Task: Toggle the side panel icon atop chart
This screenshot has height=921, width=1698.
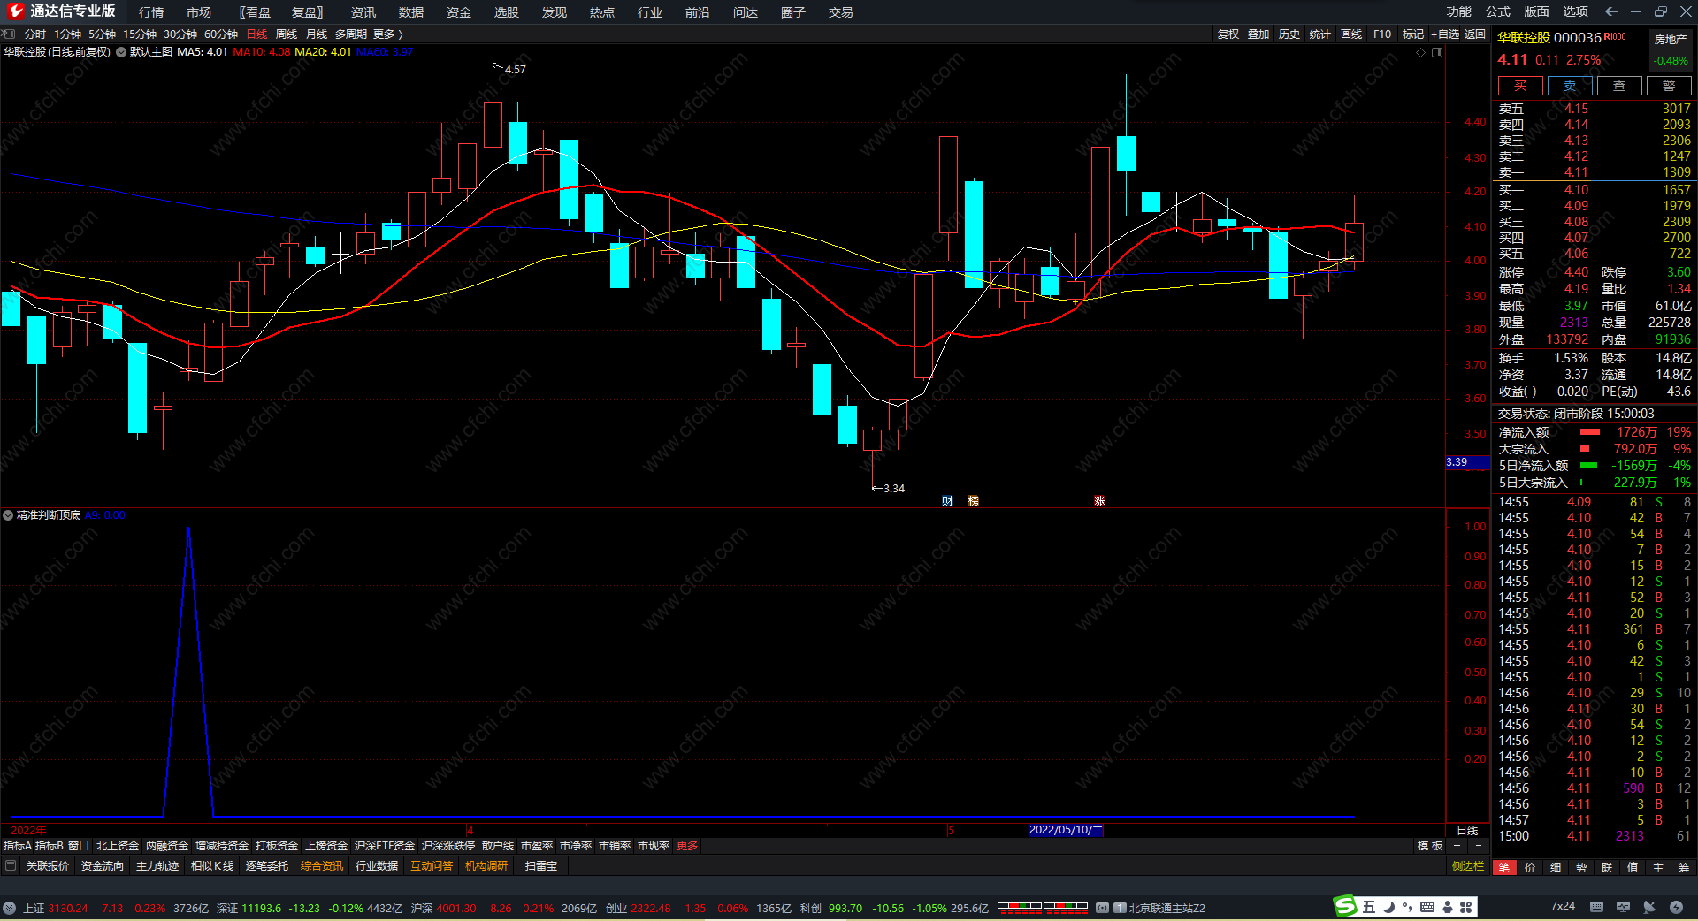Action: 1437,53
